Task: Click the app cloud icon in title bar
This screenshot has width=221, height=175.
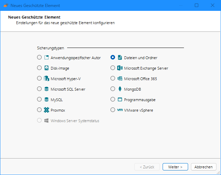Action: tap(6, 5)
